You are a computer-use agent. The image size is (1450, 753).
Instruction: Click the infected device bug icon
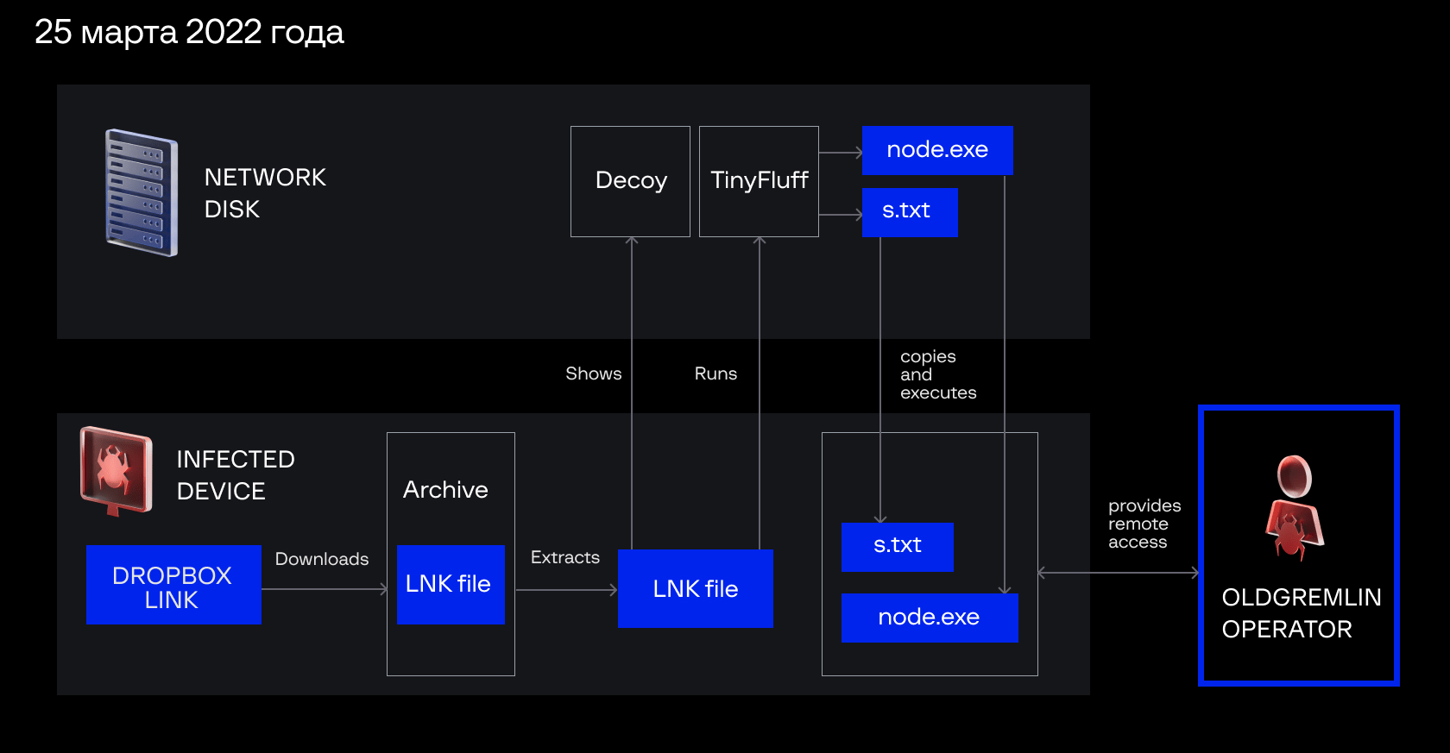coord(116,471)
